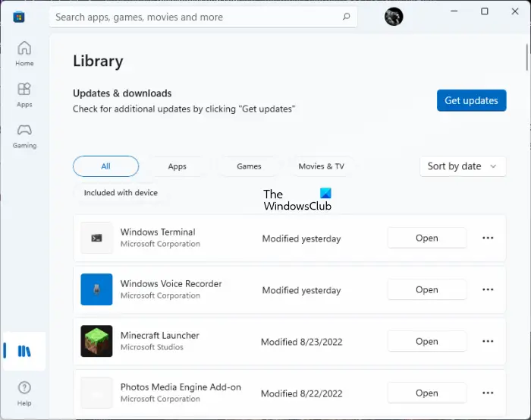Image resolution: width=531 pixels, height=420 pixels.
Task: Click the Modified 8/23/2022 text
Action: point(301,342)
